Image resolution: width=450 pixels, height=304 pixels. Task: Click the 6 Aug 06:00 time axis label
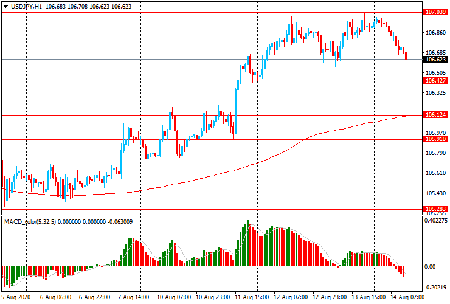(x=56, y=297)
